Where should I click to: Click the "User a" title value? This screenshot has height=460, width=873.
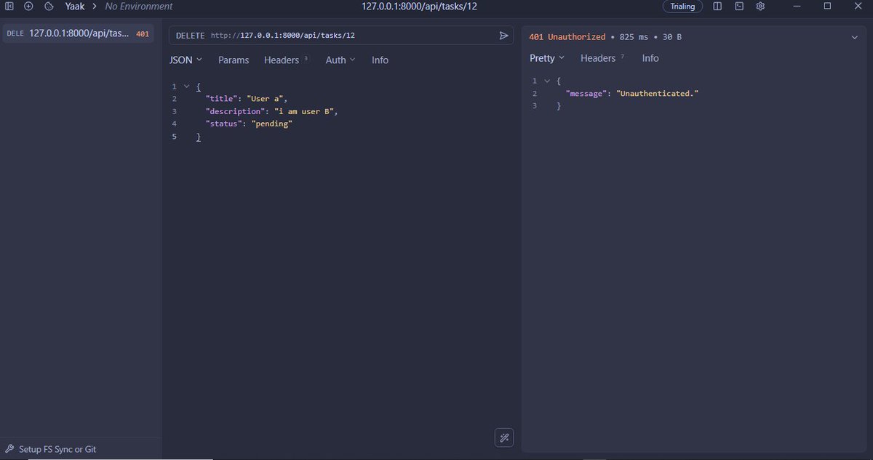click(x=267, y=99)
